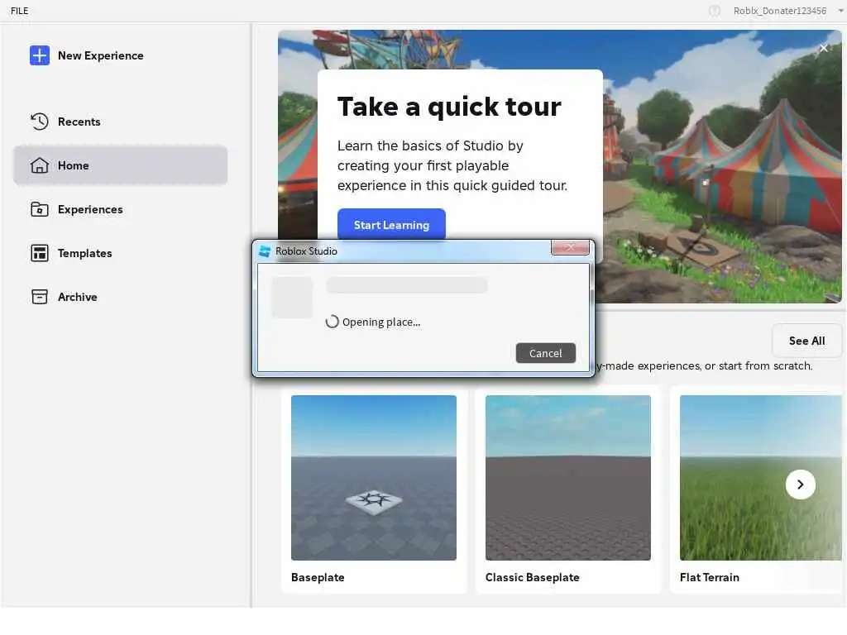This screenshot has height=635, width=847.
Task: Click the blue plus New Experience icon
Action: pyautogui.click(x=40, y=55)
